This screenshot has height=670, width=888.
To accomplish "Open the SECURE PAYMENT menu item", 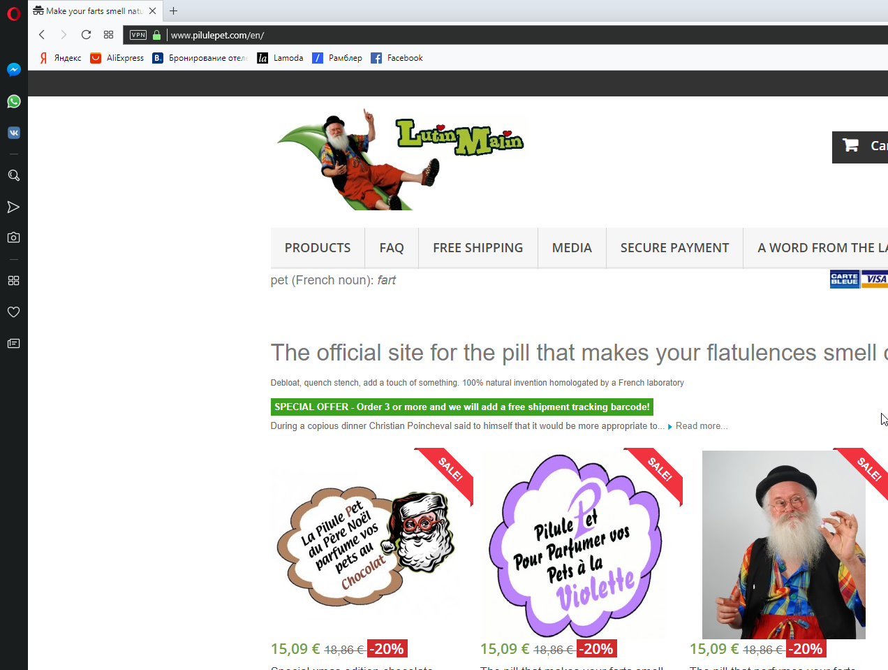I will coord(674,248).
